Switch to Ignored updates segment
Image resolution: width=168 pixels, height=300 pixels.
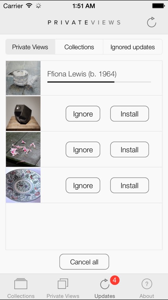click(x=133, y=47)
